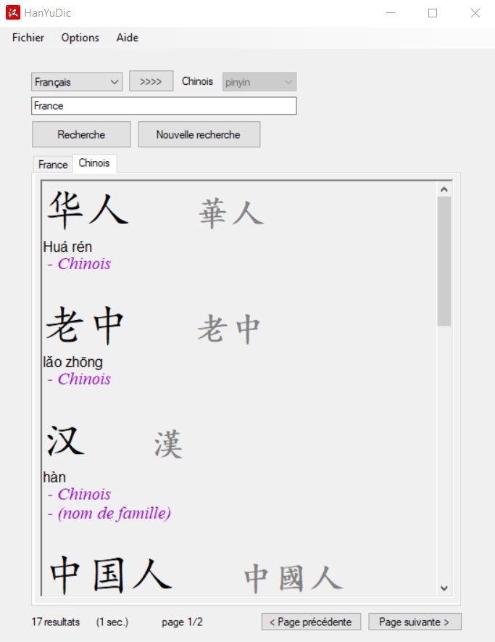Image resolution: width=495 pixels, height=642 pixels.
Task: Go to Page précédente
Action: tap(310, 622)
